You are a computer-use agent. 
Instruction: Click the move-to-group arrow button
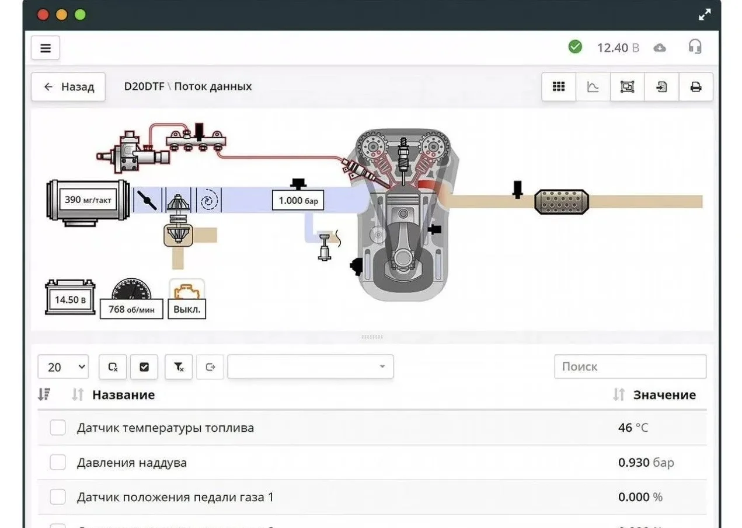pyautogui.click(x=210, y=367)
